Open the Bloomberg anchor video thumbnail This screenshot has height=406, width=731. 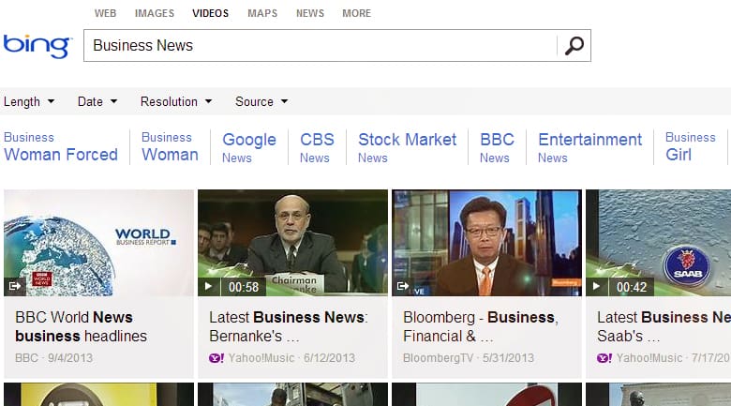tap(486, 243)
